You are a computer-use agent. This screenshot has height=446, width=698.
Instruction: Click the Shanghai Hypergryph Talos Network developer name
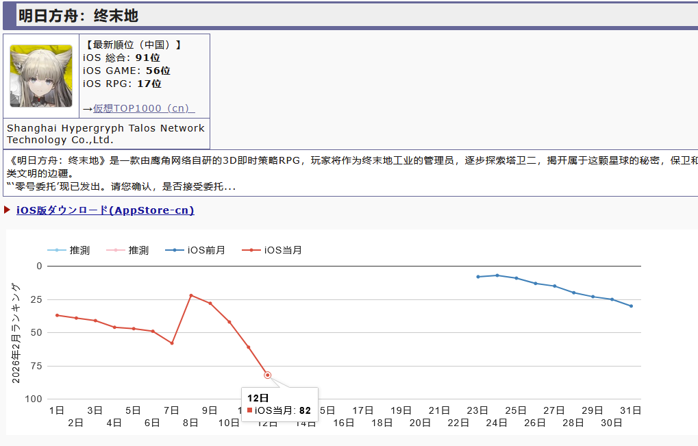pyautogui.click(x=105, y=134)
